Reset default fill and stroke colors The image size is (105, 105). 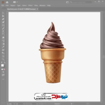2,62
